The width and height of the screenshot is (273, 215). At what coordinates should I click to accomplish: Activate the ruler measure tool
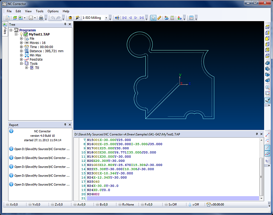tap(159, 18)
